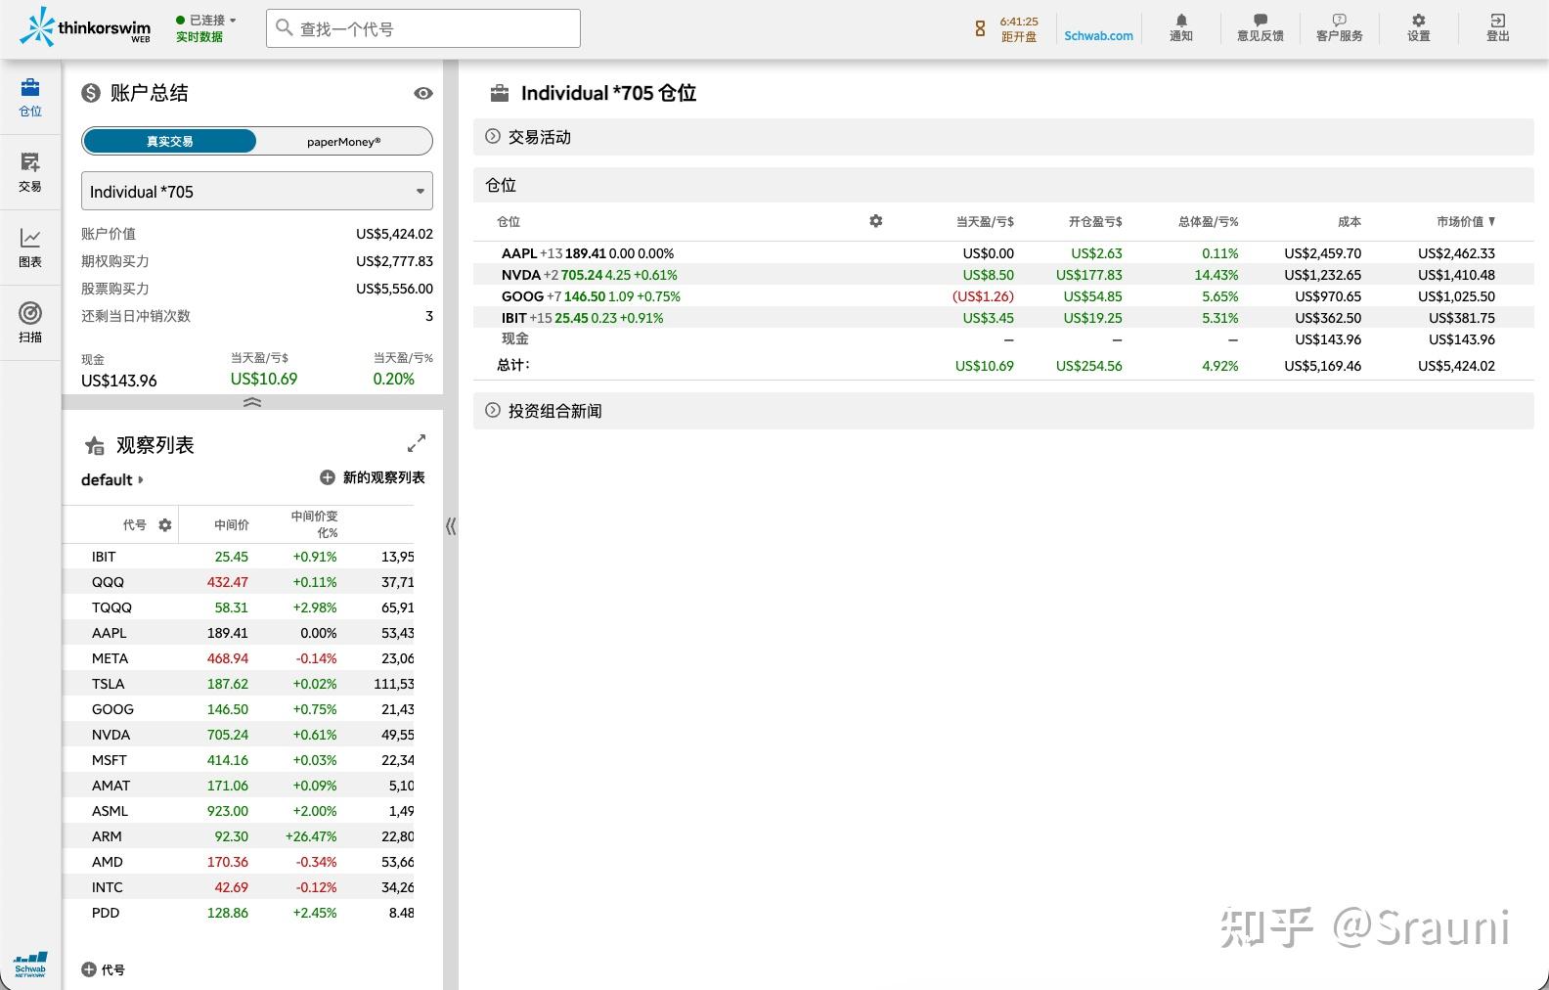
Task: Open the 扫描 scan sidebar icon
Action: (30, 323)
